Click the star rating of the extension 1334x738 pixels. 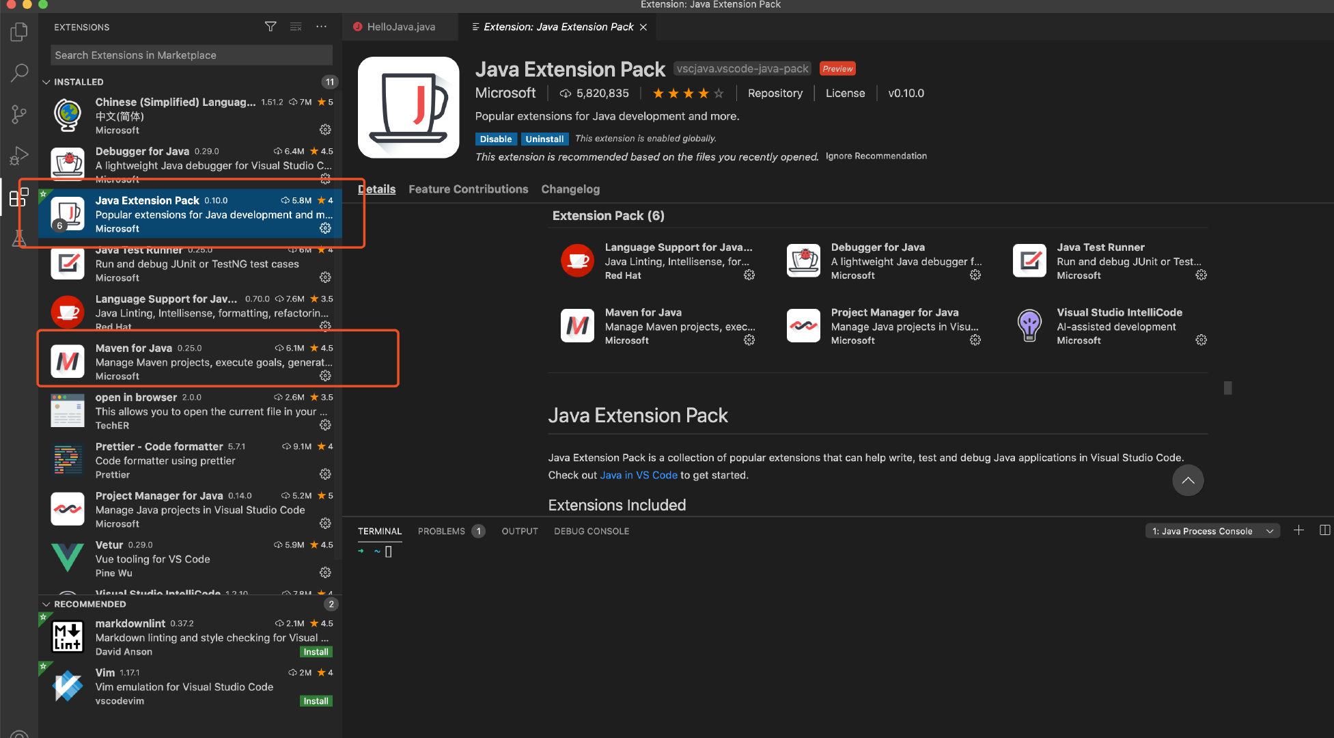pos(688,94)
